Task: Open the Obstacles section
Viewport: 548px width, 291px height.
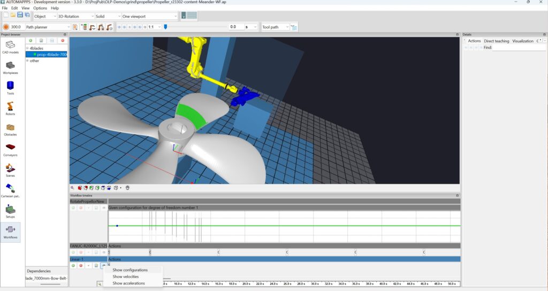Action: tap(11, 130)
